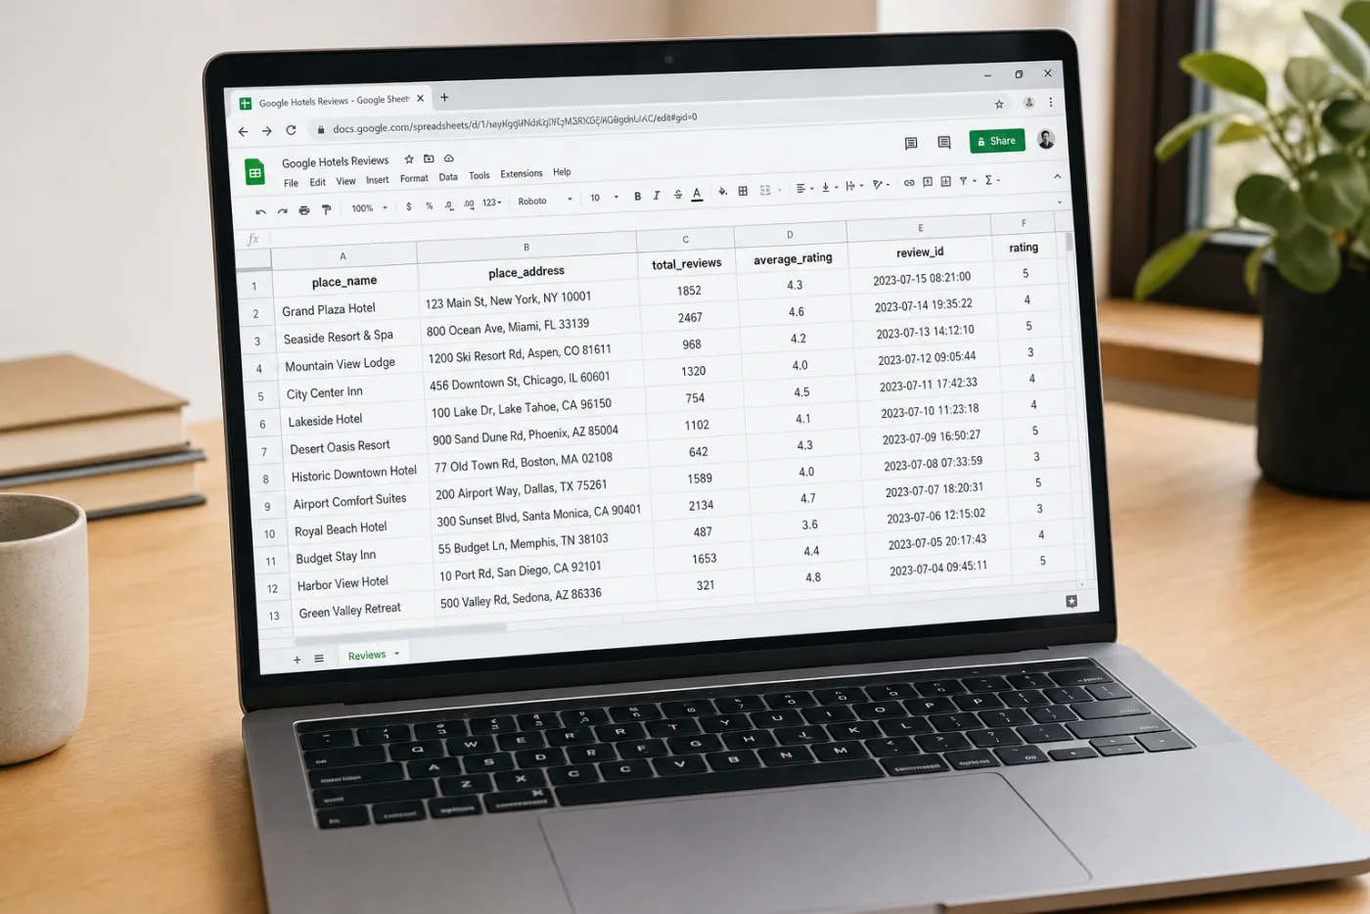The image size is (1370, 914).
Task: Open the Chrome three-dot menu
Action: pos(1051,102)
